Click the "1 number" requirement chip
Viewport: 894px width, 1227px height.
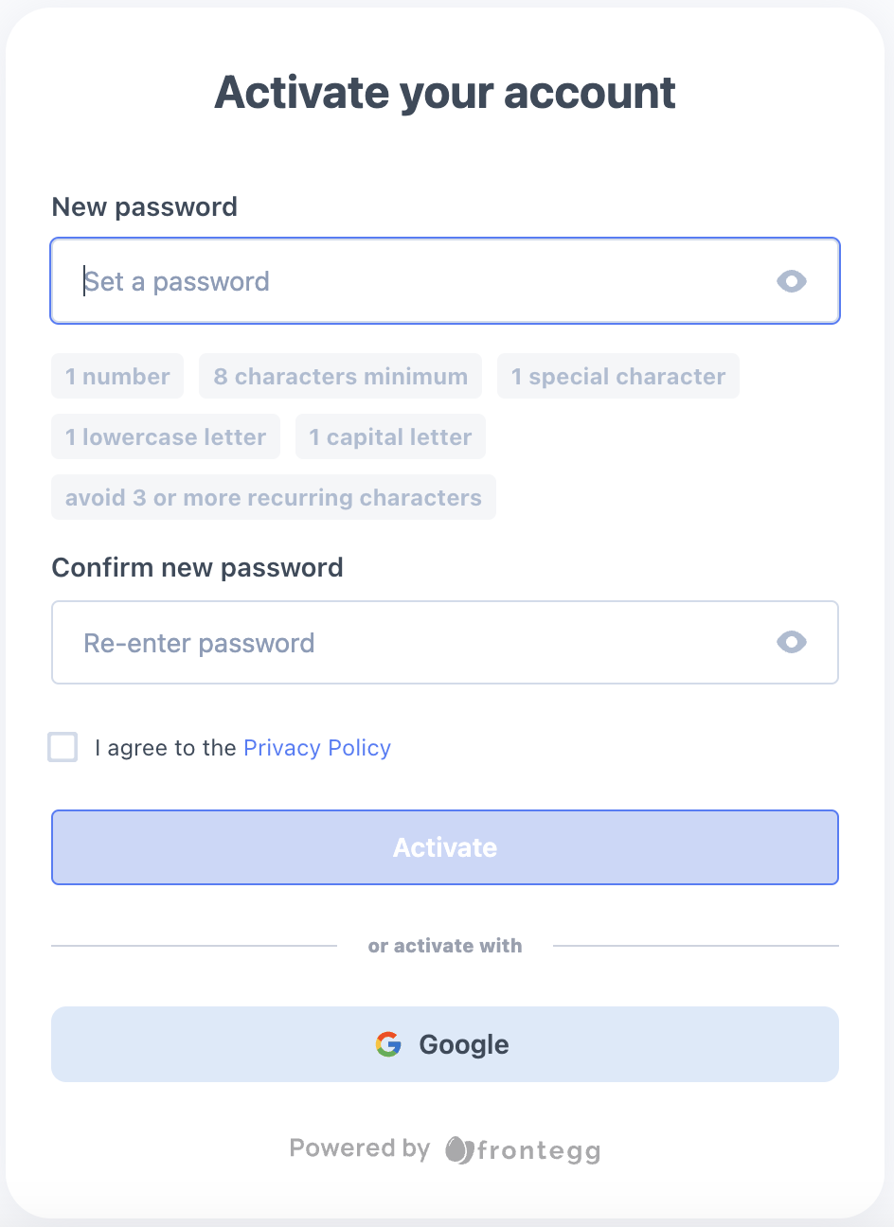117,377
